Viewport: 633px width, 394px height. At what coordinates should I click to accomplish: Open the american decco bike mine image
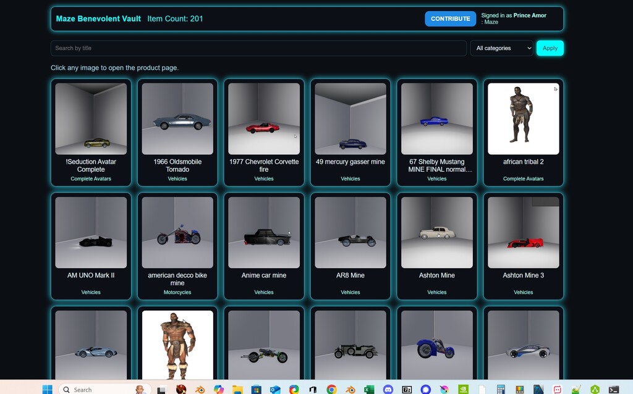pyautogui.click(x=177, y=232)
